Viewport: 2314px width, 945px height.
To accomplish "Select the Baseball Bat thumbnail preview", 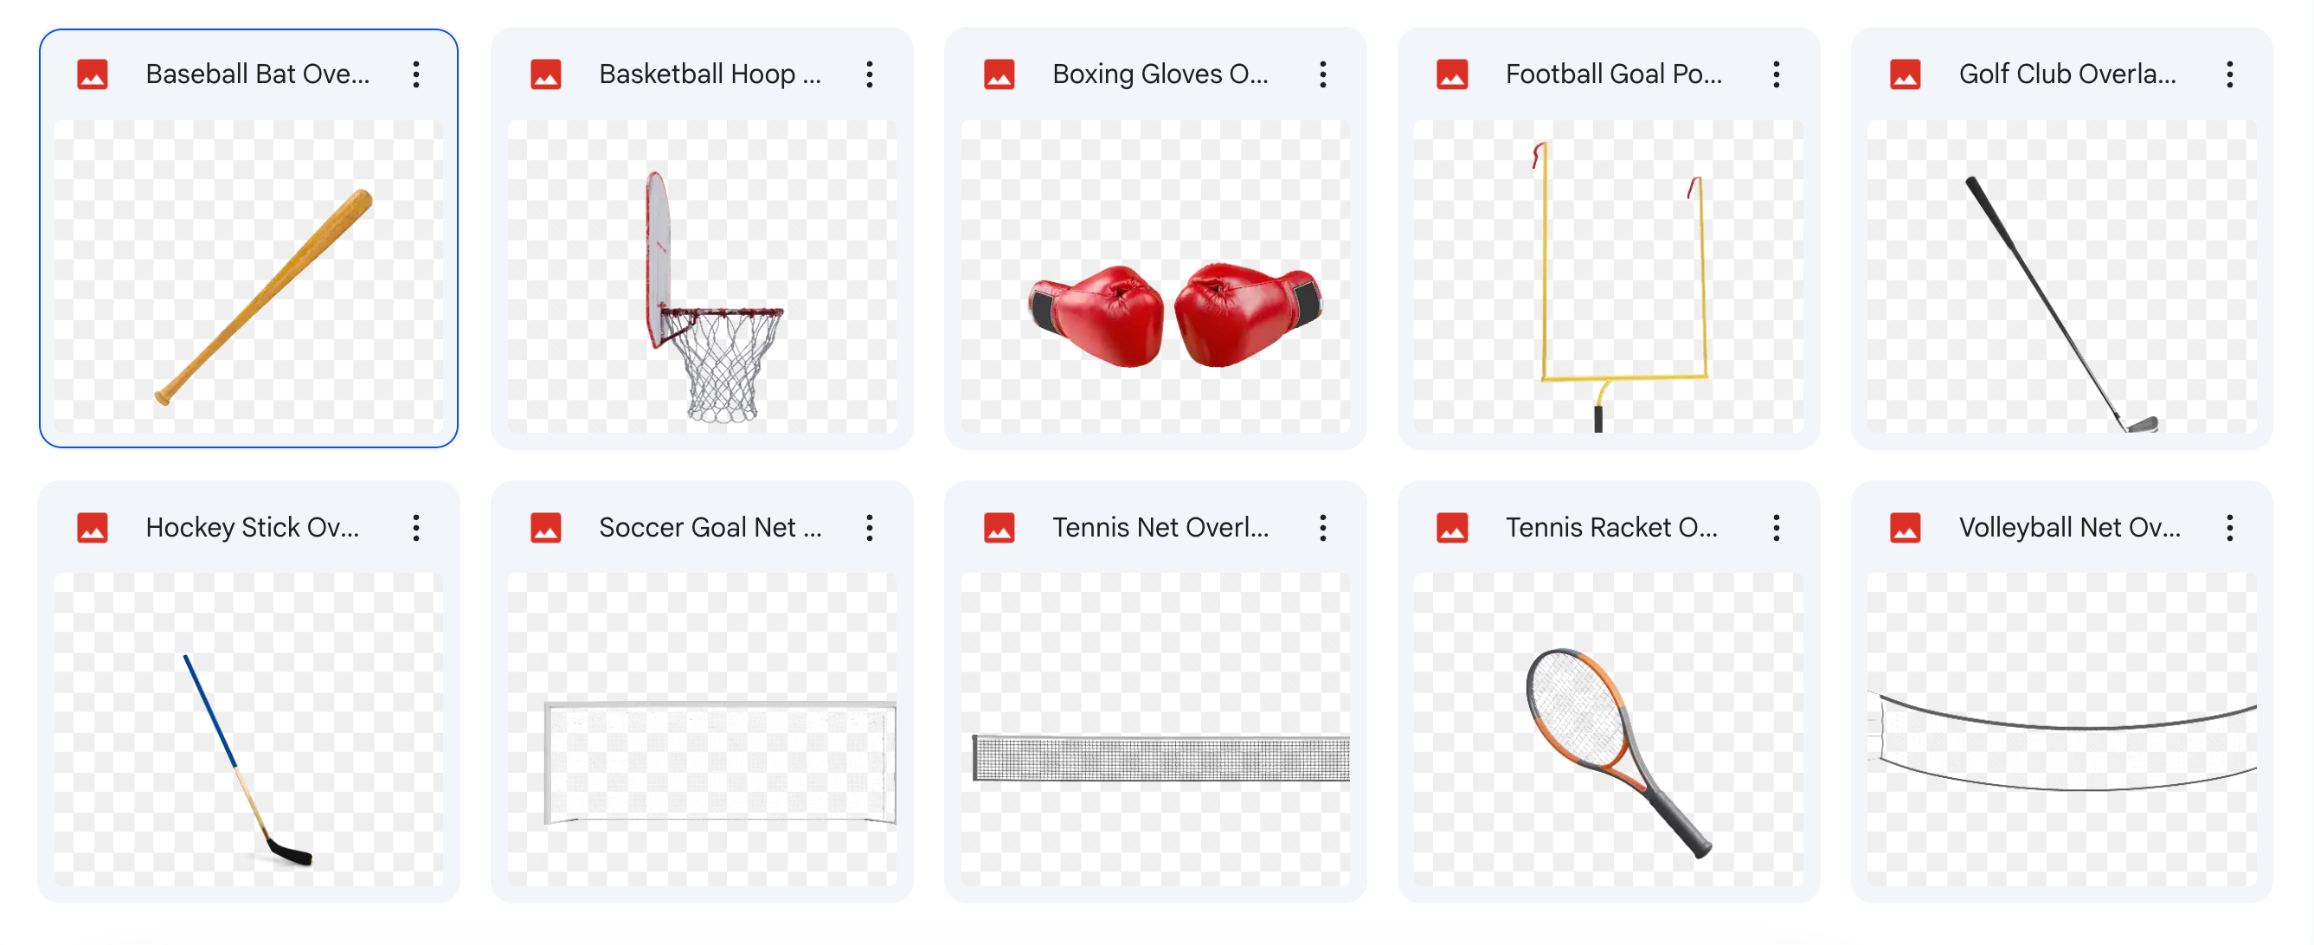I will 249,277.
